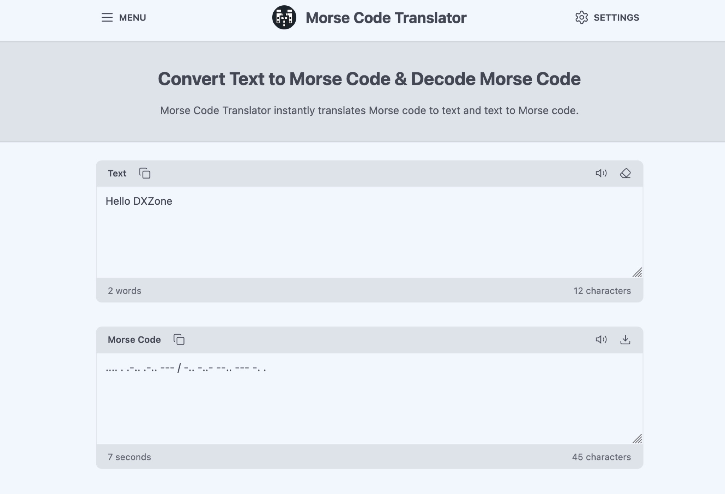
Task: Copy the text input contents
Action: tap(145, 174)
